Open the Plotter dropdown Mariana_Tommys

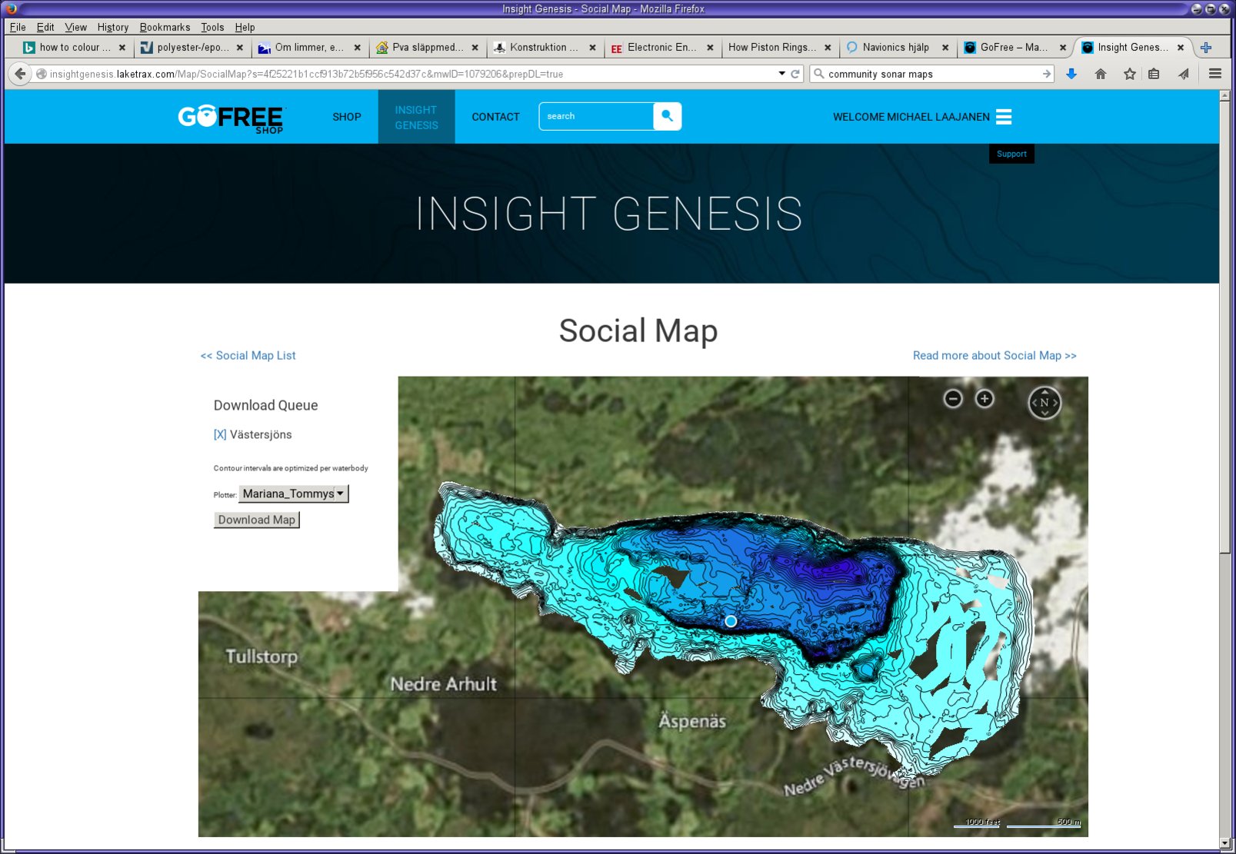tap(293, 493)
